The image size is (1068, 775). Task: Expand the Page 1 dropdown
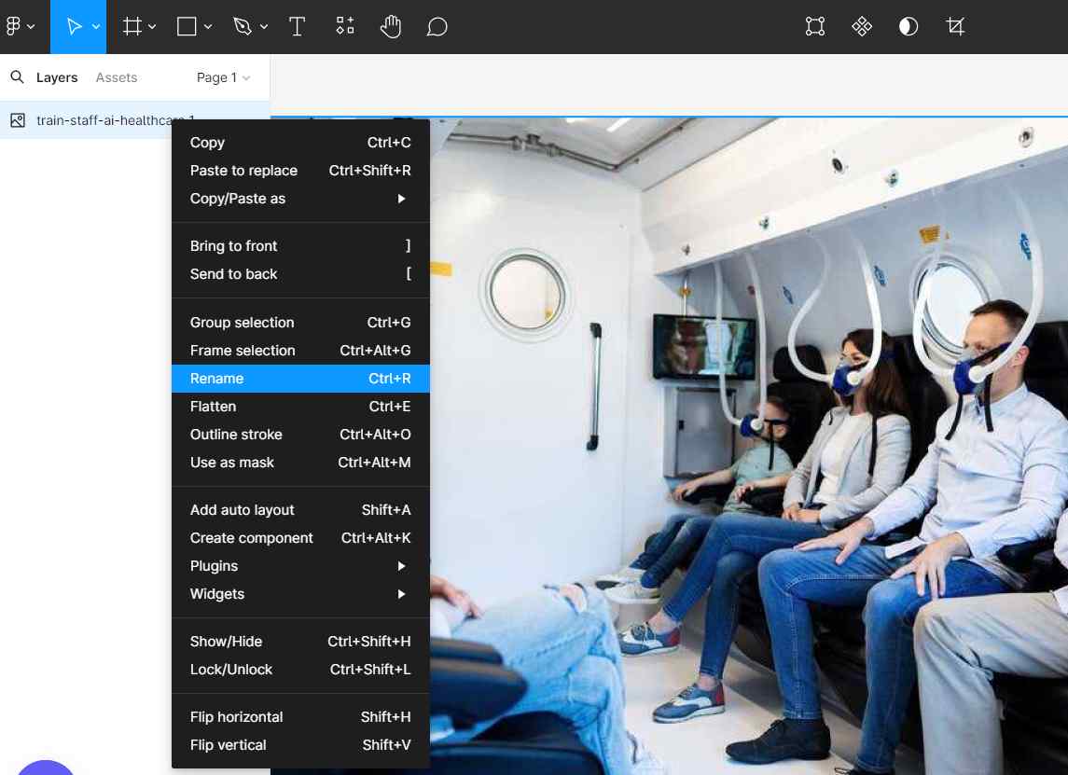[223, 77]
